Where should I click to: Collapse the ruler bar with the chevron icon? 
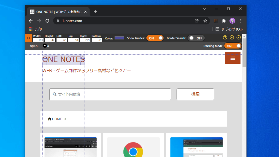(232, 38)
